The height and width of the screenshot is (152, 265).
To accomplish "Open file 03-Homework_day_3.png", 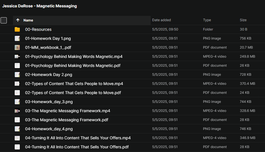I will click(49, 102).
